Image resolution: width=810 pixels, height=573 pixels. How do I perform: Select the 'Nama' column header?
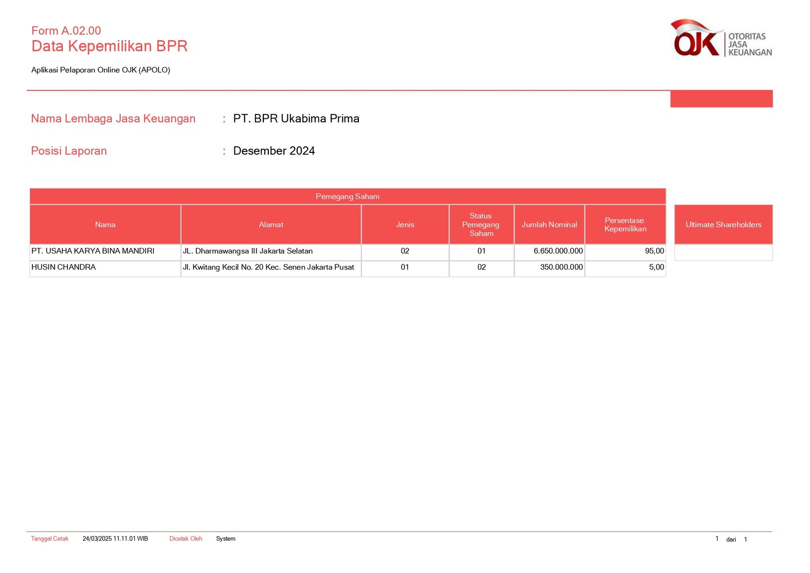(x=105, y=225)
